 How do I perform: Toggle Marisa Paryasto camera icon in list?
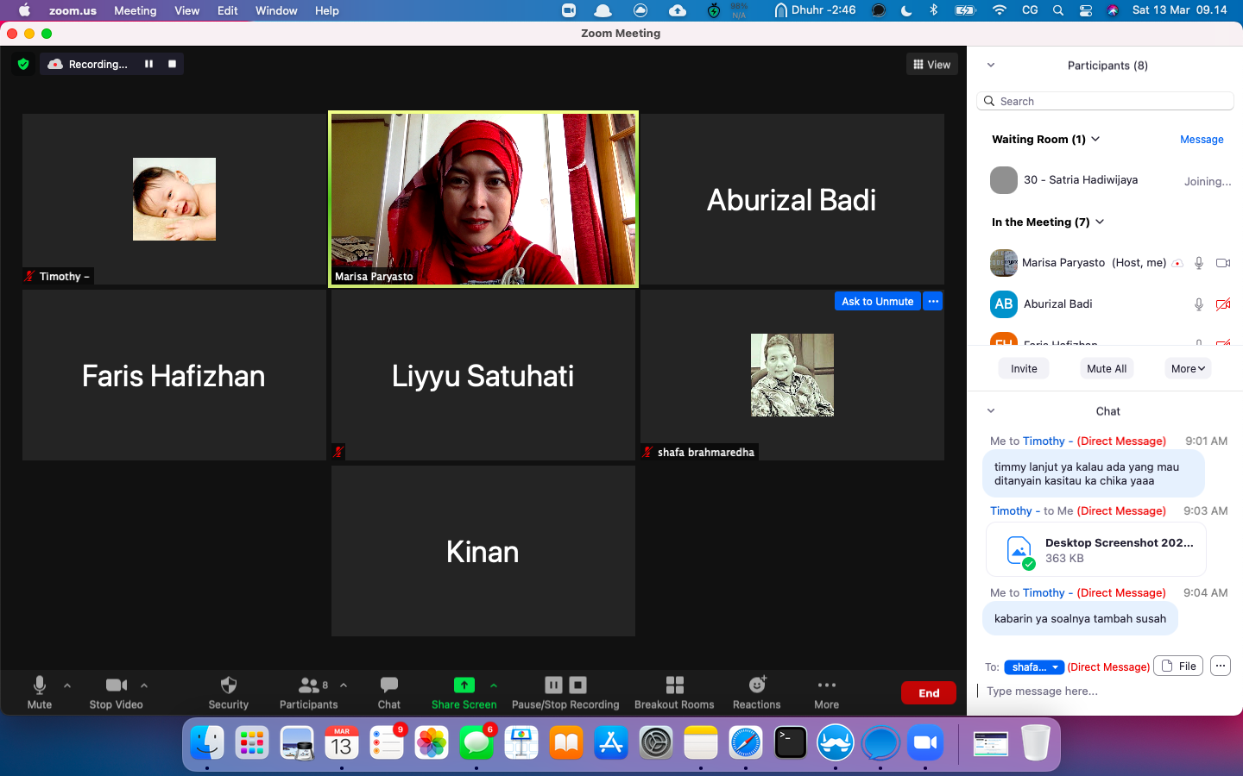pyautogui.click(x=1223, y=263)
